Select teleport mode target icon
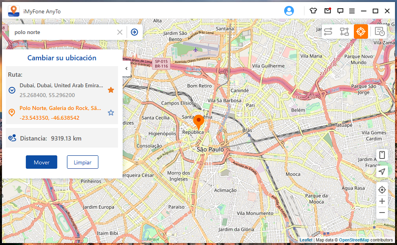397x245 pixels. (361, 32)
